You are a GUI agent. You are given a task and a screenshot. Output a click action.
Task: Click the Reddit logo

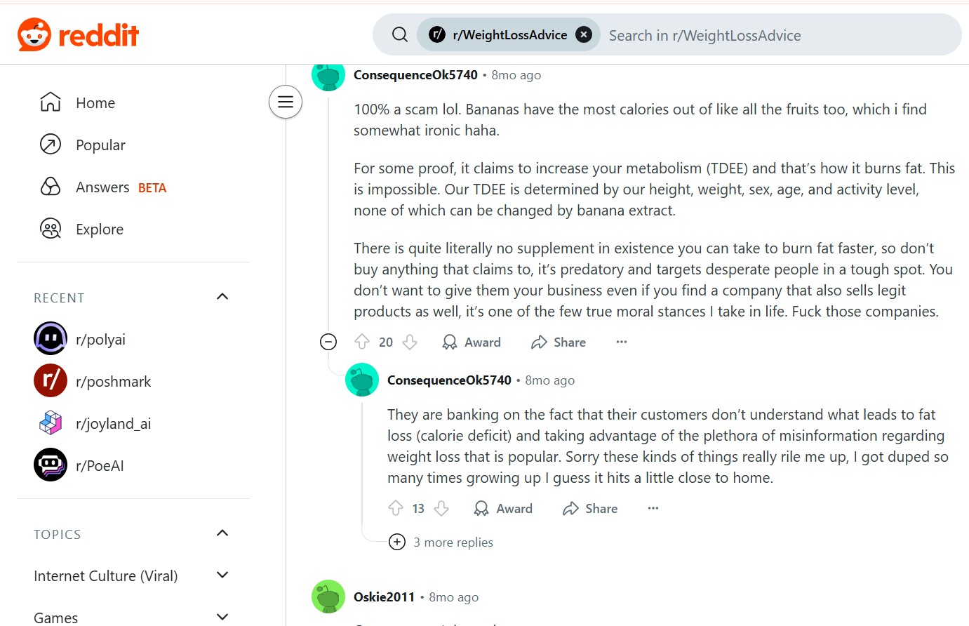[78, 34]
